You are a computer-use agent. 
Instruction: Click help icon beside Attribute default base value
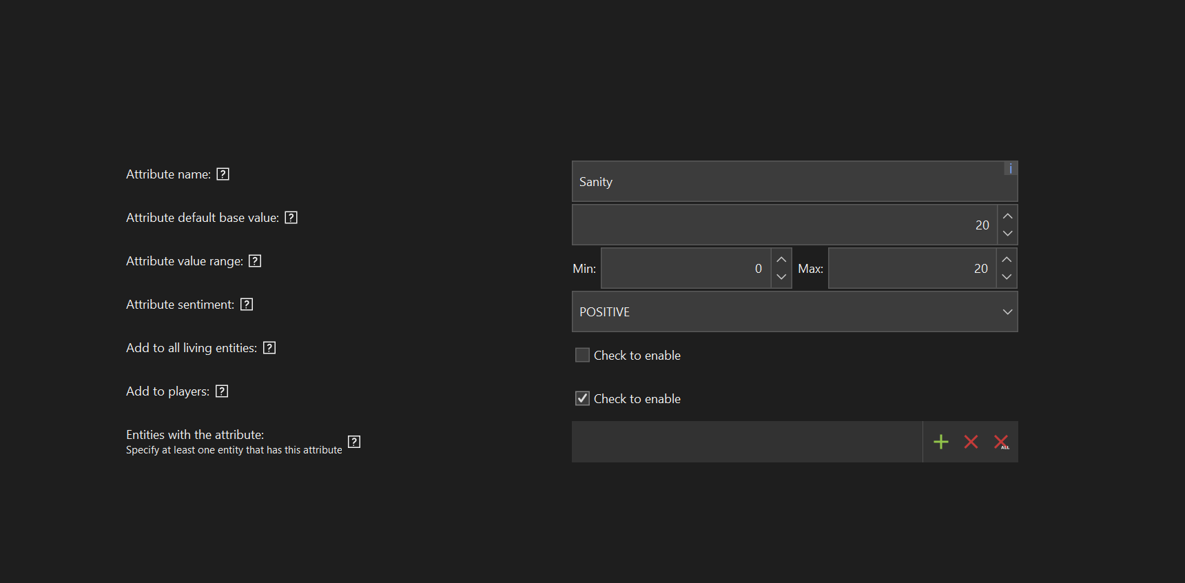pyautogui.click(x=291, y=218)
